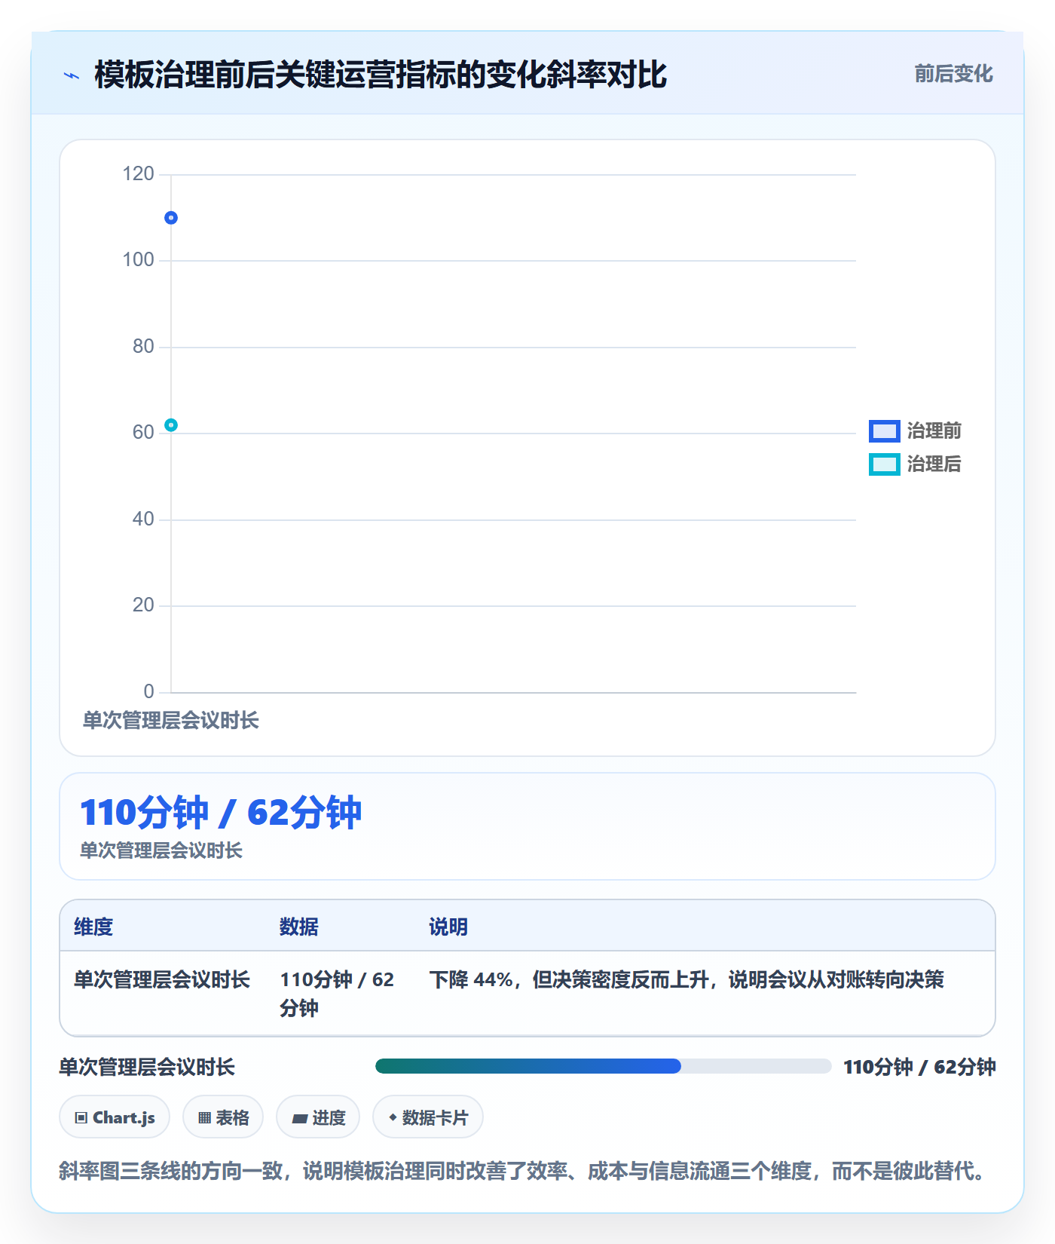Click the lightning bolt icon beside the title
This screenshot has width=1055, height=1244.
pyautogui.click(x=72, y=75)
